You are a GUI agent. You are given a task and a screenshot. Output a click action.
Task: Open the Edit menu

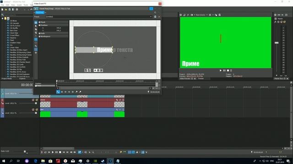(x=7, y=5)
